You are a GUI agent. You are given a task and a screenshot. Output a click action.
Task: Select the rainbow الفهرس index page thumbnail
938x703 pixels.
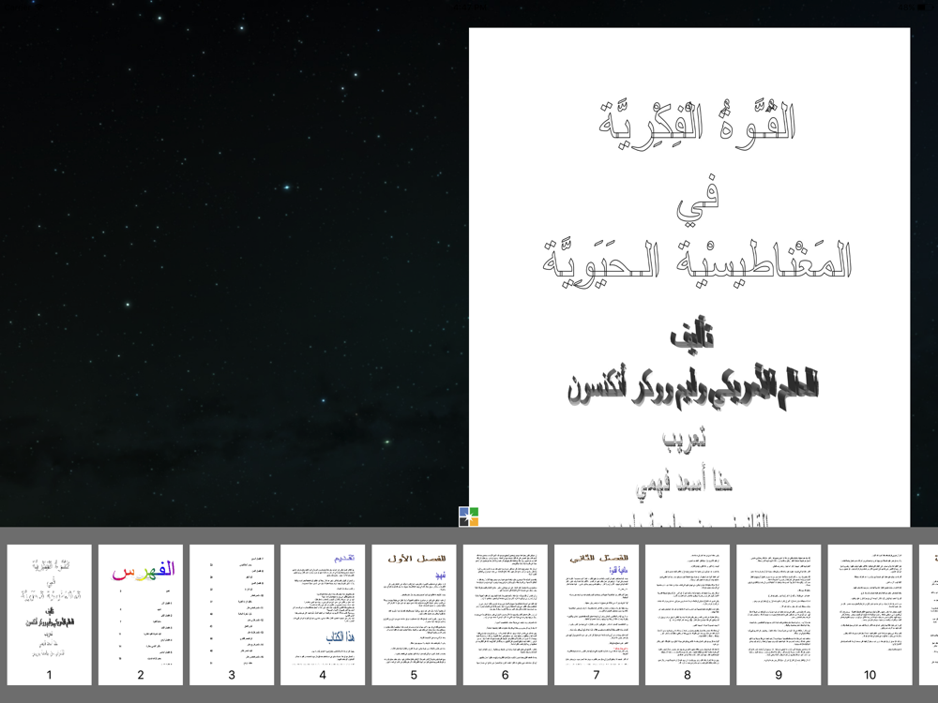click(141, 614)
